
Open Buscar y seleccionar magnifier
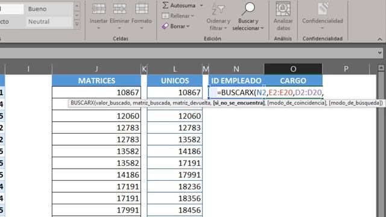(248, 17)
